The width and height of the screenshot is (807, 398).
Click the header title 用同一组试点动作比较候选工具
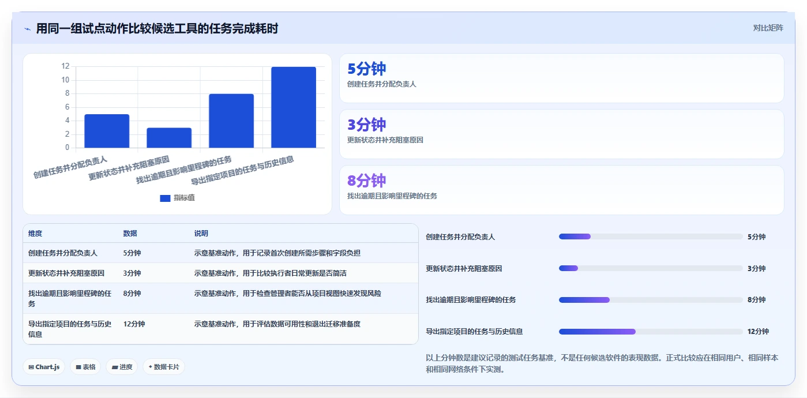click(157, 28)
